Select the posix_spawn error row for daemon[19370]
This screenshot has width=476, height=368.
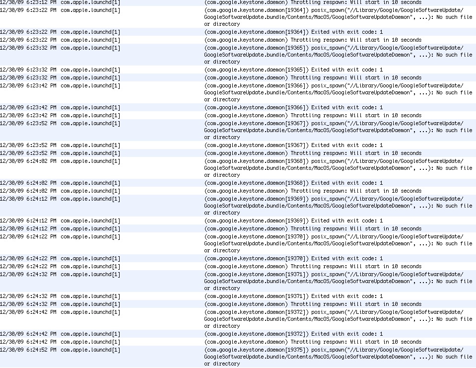coord(238,243)
